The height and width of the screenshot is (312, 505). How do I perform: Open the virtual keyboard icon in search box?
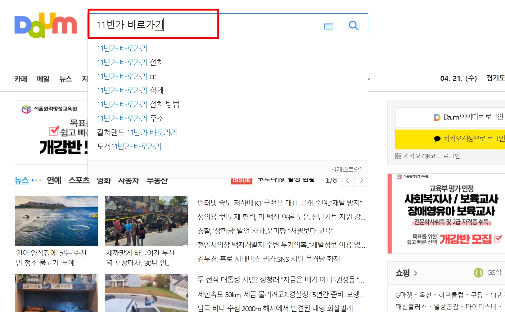pyautogui.click(x=329, y=26)
